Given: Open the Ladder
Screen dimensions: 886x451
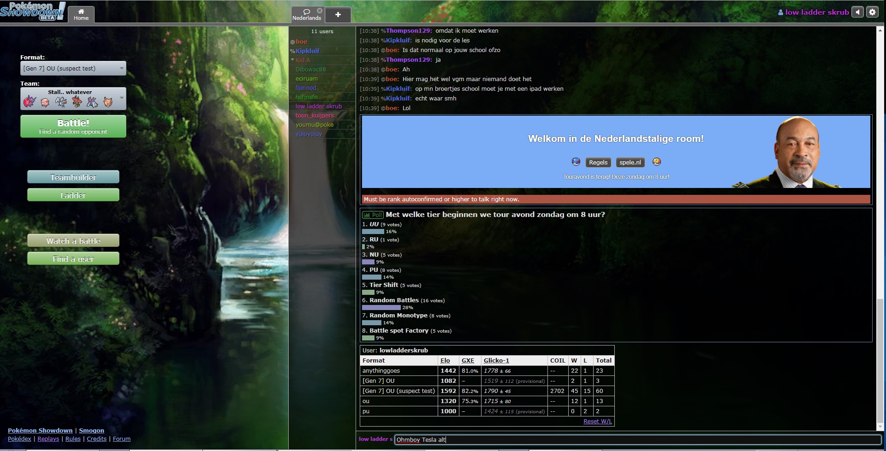Looking at the screenshot, I should coord(73,195).
